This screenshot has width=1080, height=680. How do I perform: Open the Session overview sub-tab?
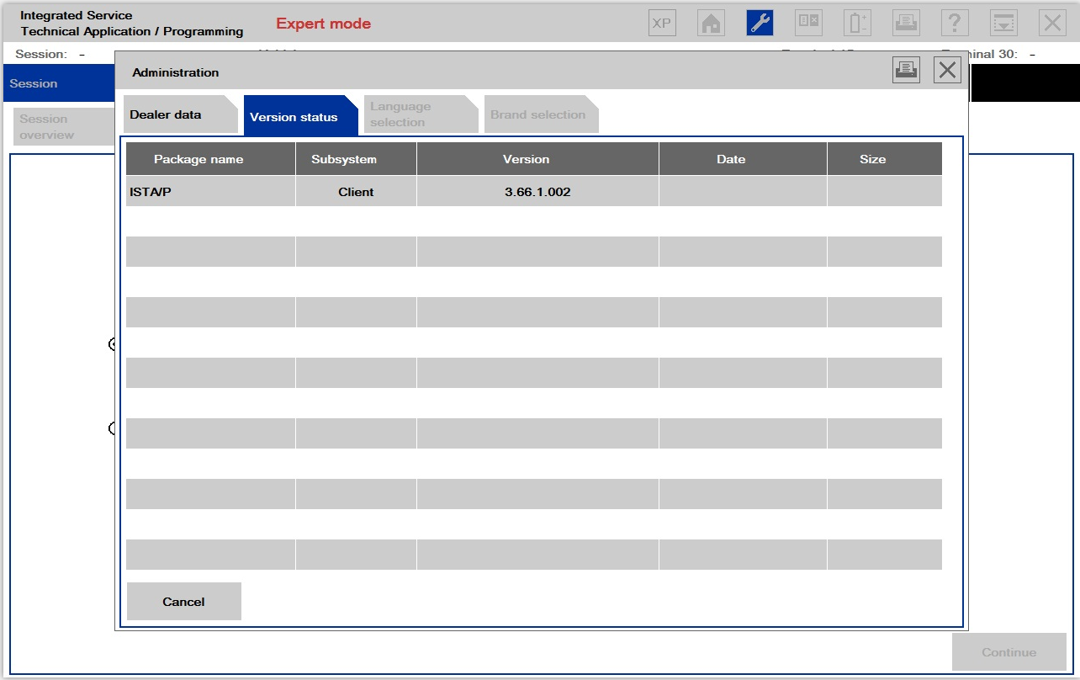point(64,126)
